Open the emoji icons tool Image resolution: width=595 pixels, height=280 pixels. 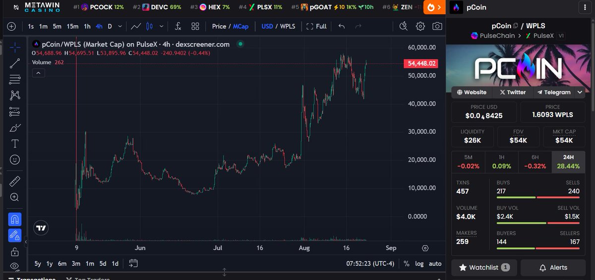click(x=15, y=160)
